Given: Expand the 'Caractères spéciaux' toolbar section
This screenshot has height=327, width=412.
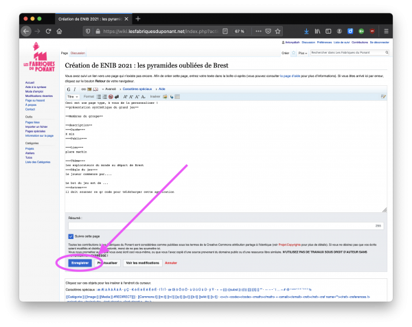Looking at the screenshot, I should pos(140,89).
